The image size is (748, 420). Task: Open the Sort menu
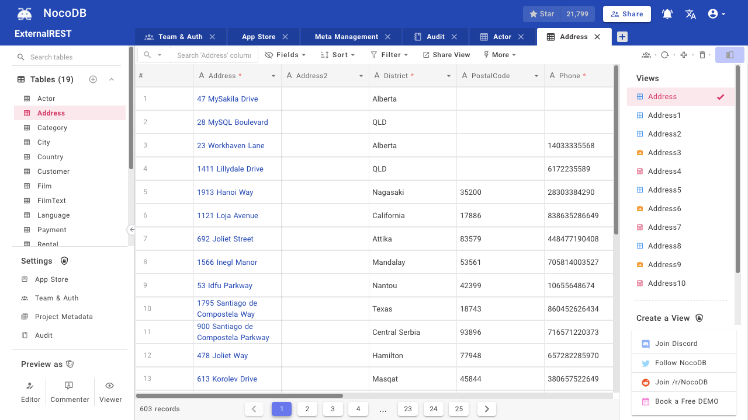coord(338,55)
